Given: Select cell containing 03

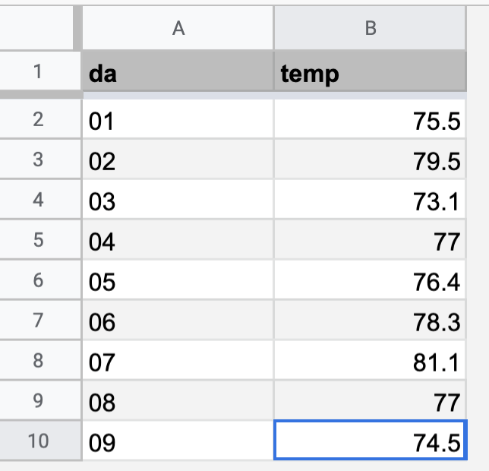Looking at the screenshot, I should pos(178,201).
